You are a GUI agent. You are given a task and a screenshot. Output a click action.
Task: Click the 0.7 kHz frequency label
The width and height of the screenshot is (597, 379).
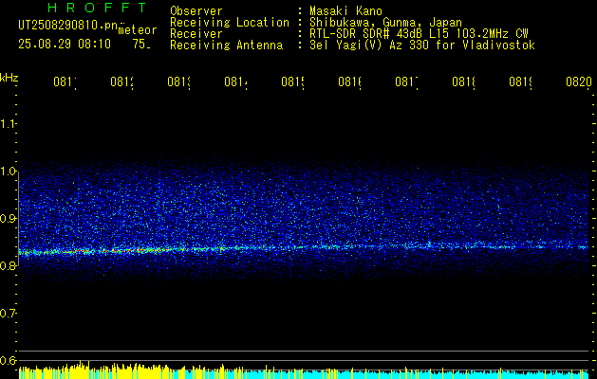pos(8,314)
